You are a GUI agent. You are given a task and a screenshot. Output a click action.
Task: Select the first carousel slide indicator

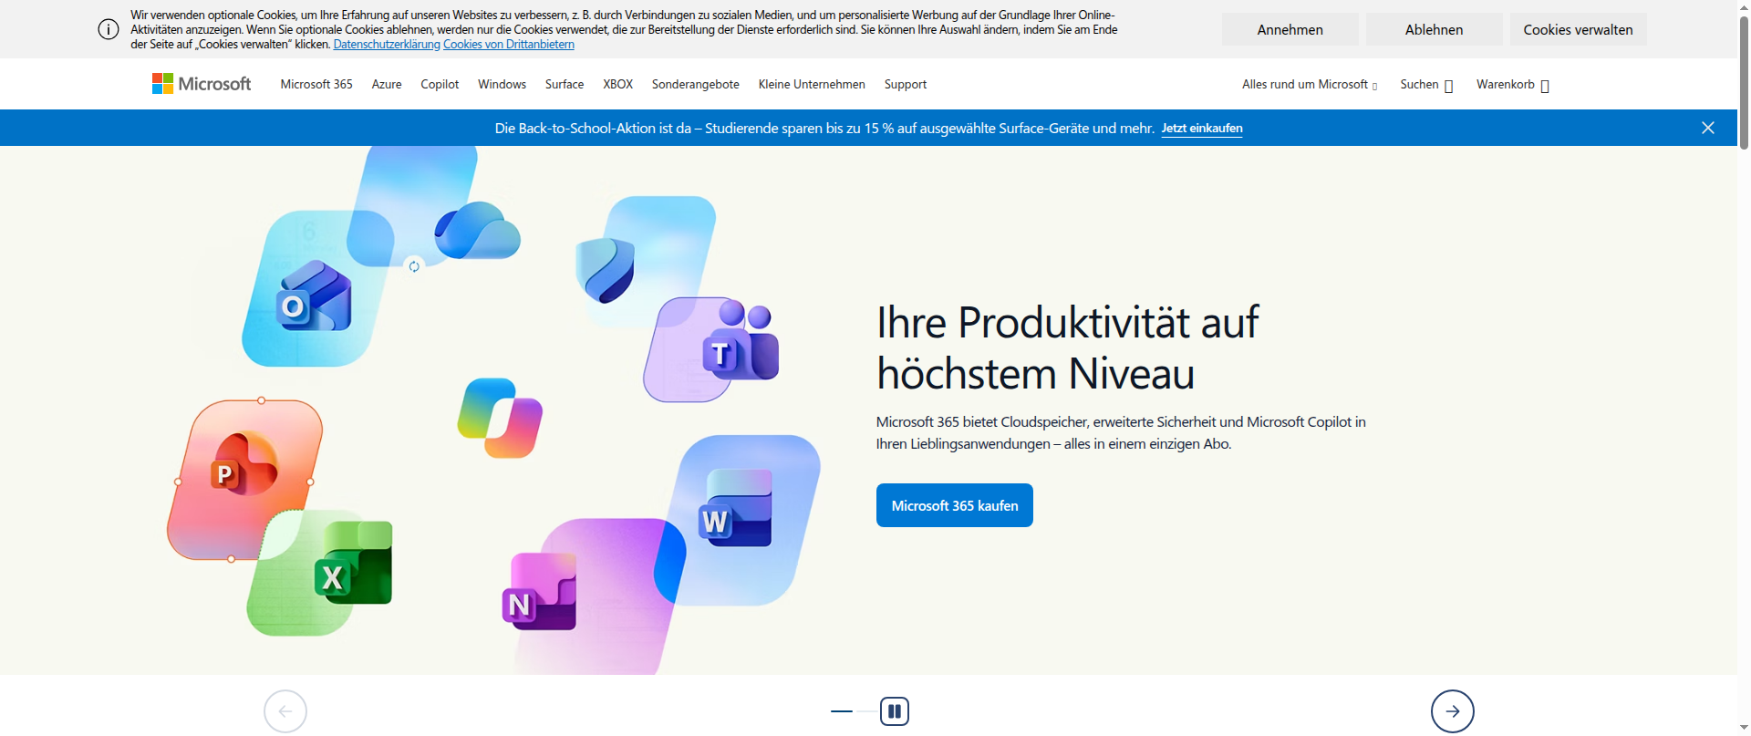pyautogui.click(x=842, y=711)
